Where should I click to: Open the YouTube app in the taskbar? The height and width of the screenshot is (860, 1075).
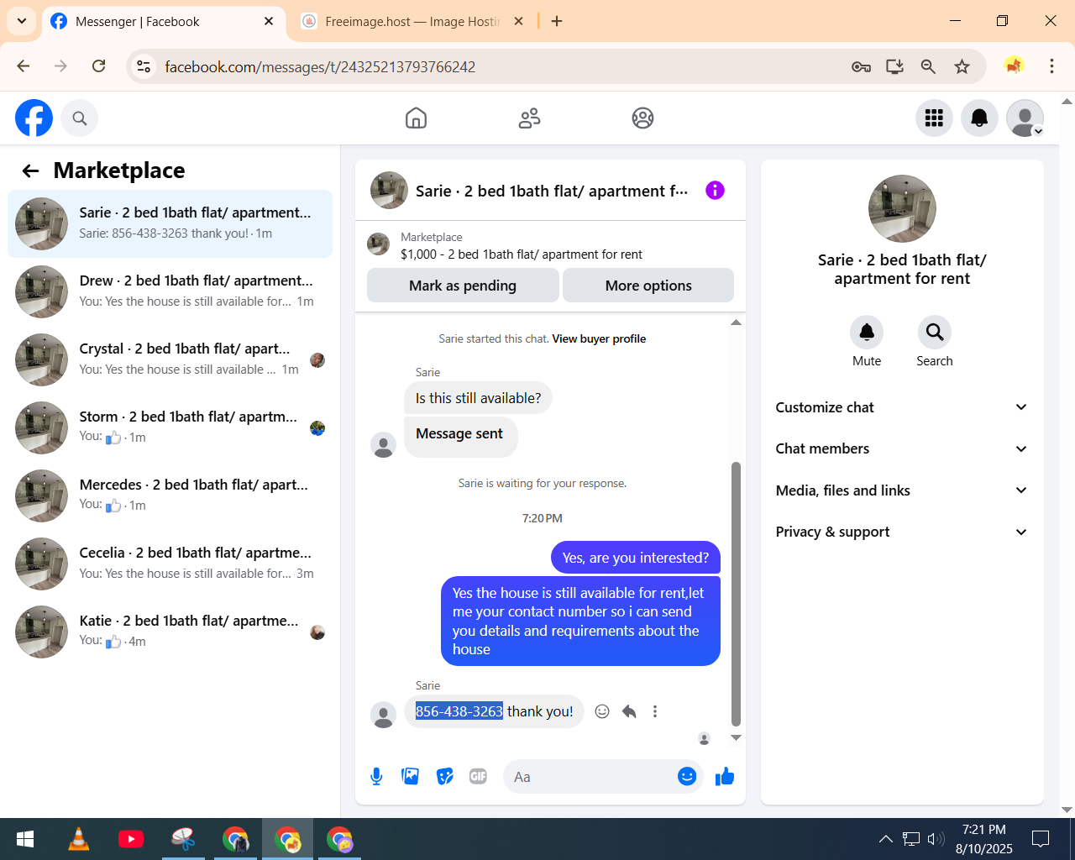(x=131, y=839)
